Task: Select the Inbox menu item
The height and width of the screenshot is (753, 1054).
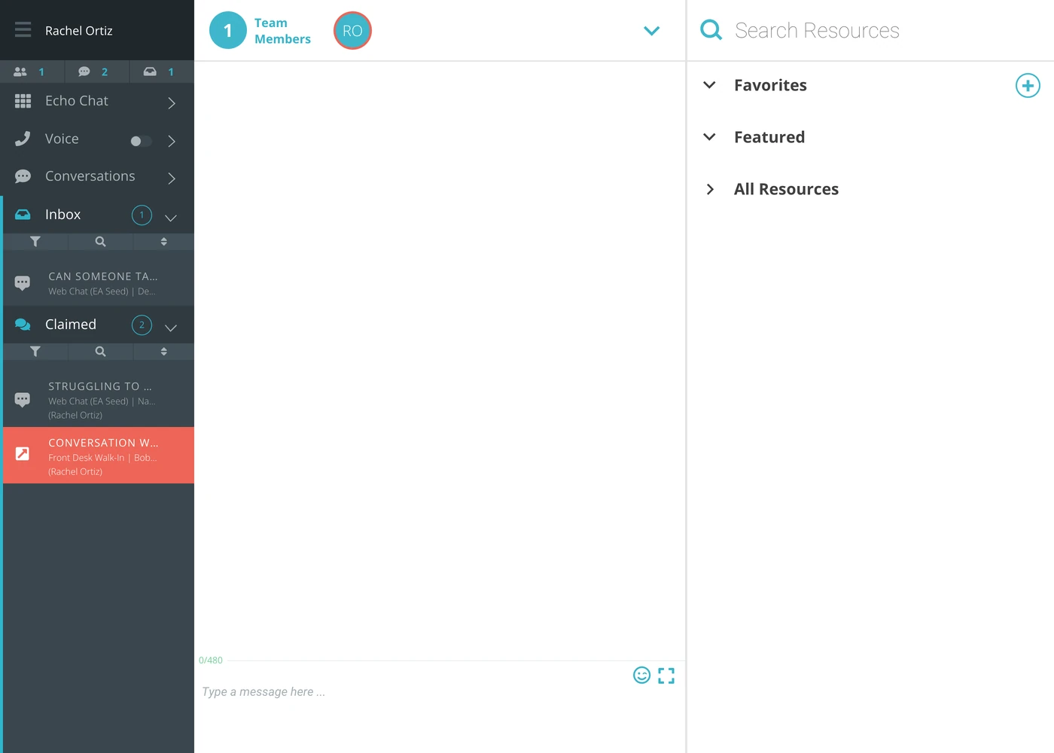Action: [x=62, y=215]
